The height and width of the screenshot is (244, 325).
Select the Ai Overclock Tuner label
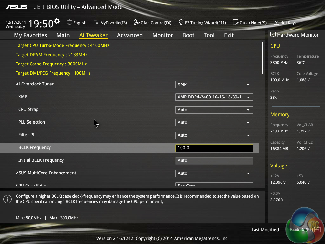[x=35, y=84]
